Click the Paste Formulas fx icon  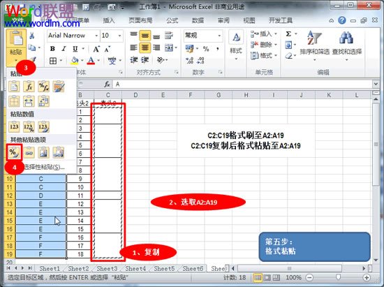pos(29,87)
